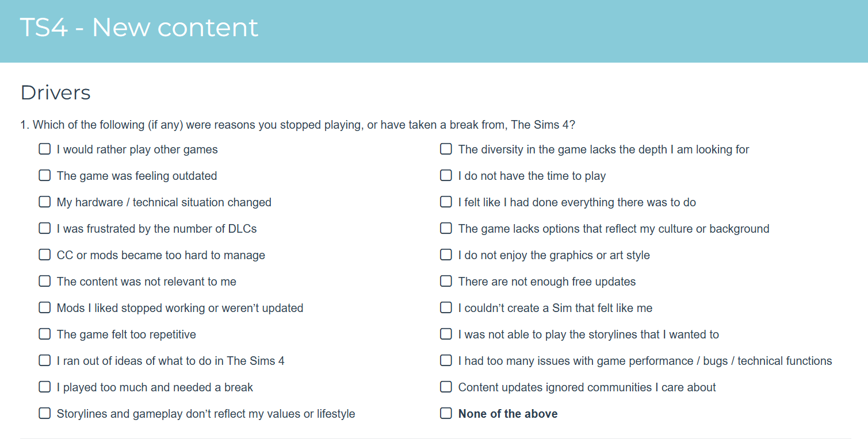Image resolution: width=868 pixels, height=439 pixels.
Task: Check 'The diversity in the game lacks the depth'
Action: 446,149
